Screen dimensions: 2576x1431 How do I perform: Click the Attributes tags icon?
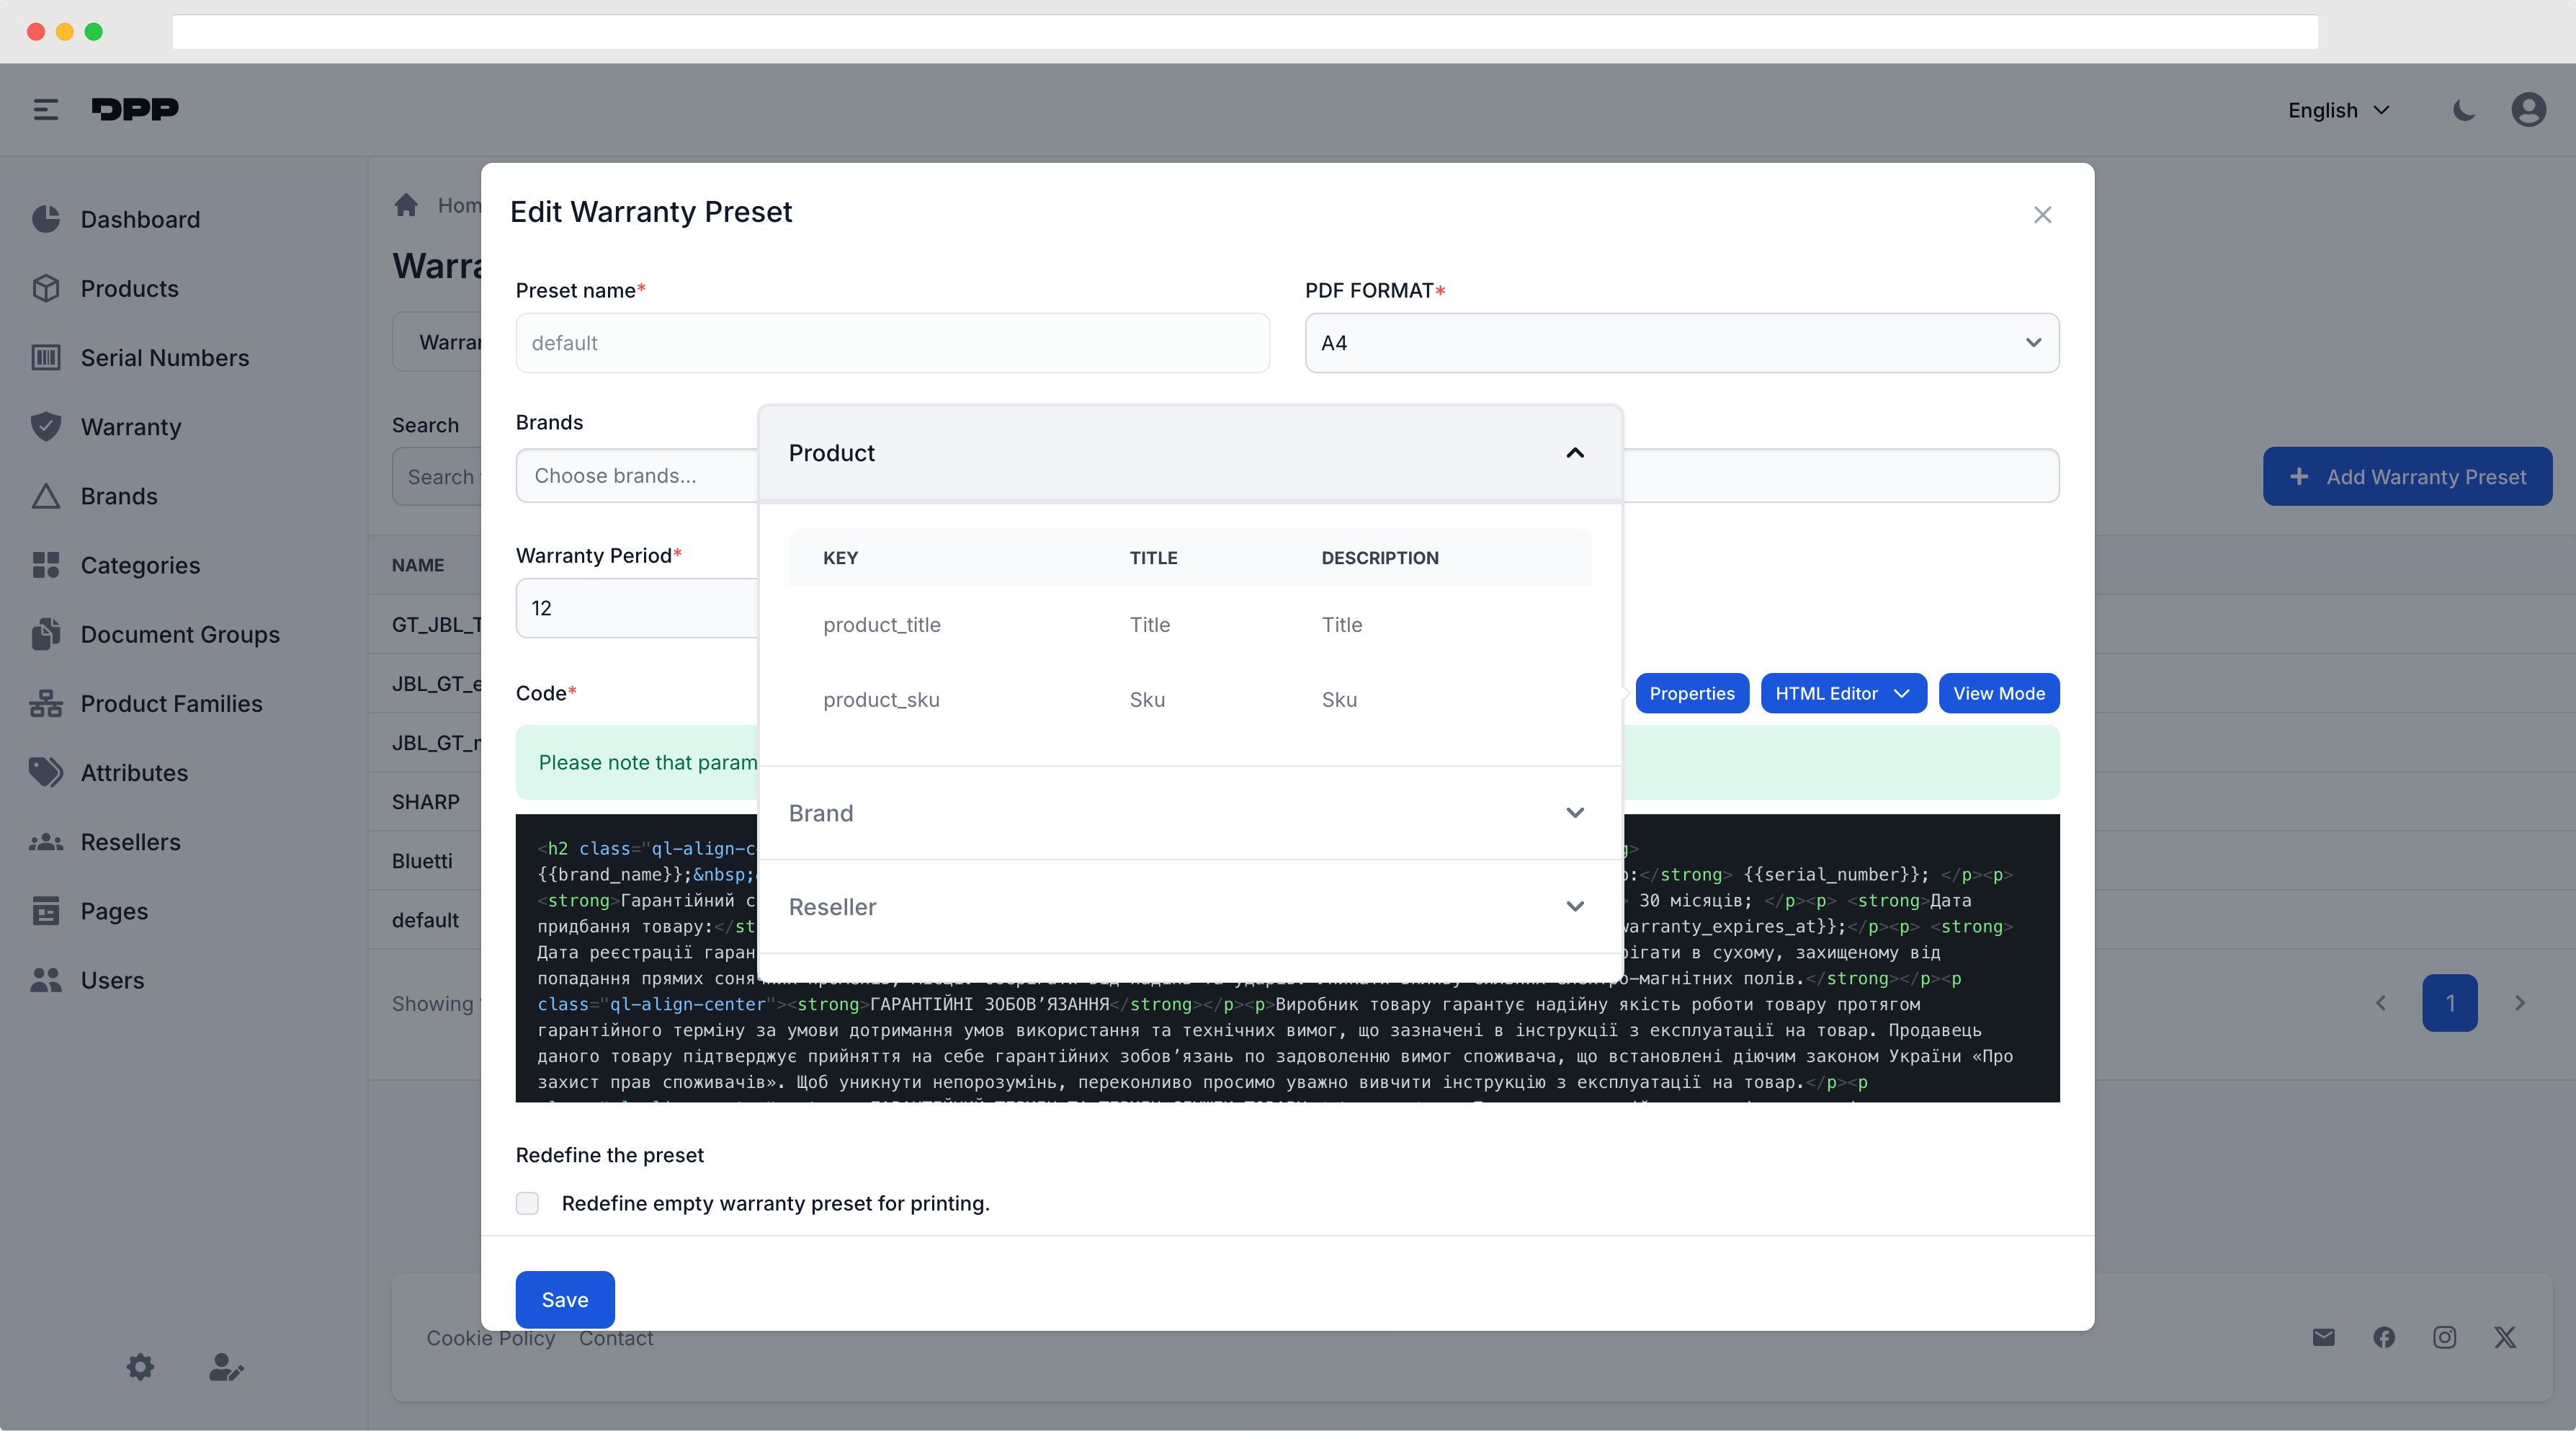46,772
